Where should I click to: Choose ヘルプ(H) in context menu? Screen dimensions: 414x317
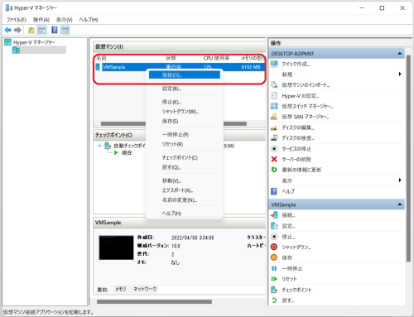[185, 214]
